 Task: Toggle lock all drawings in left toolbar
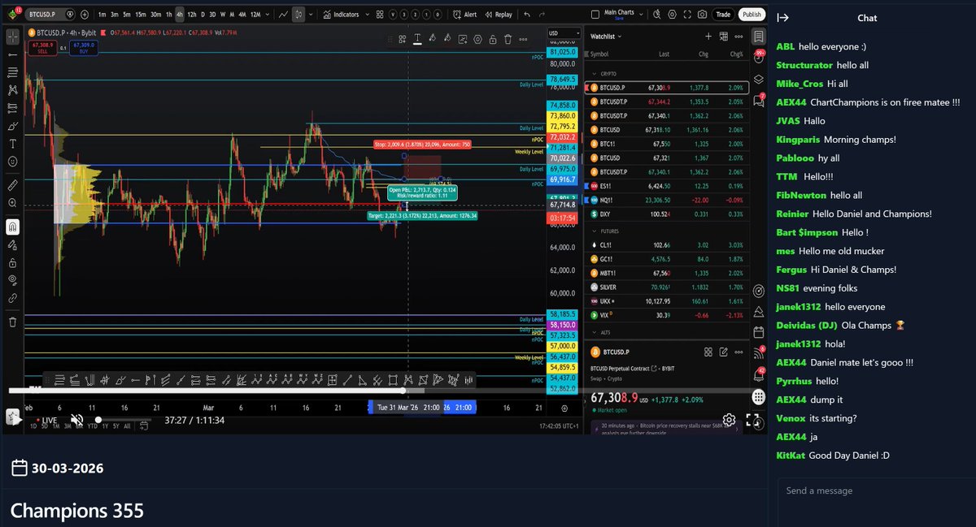(13, 262)
